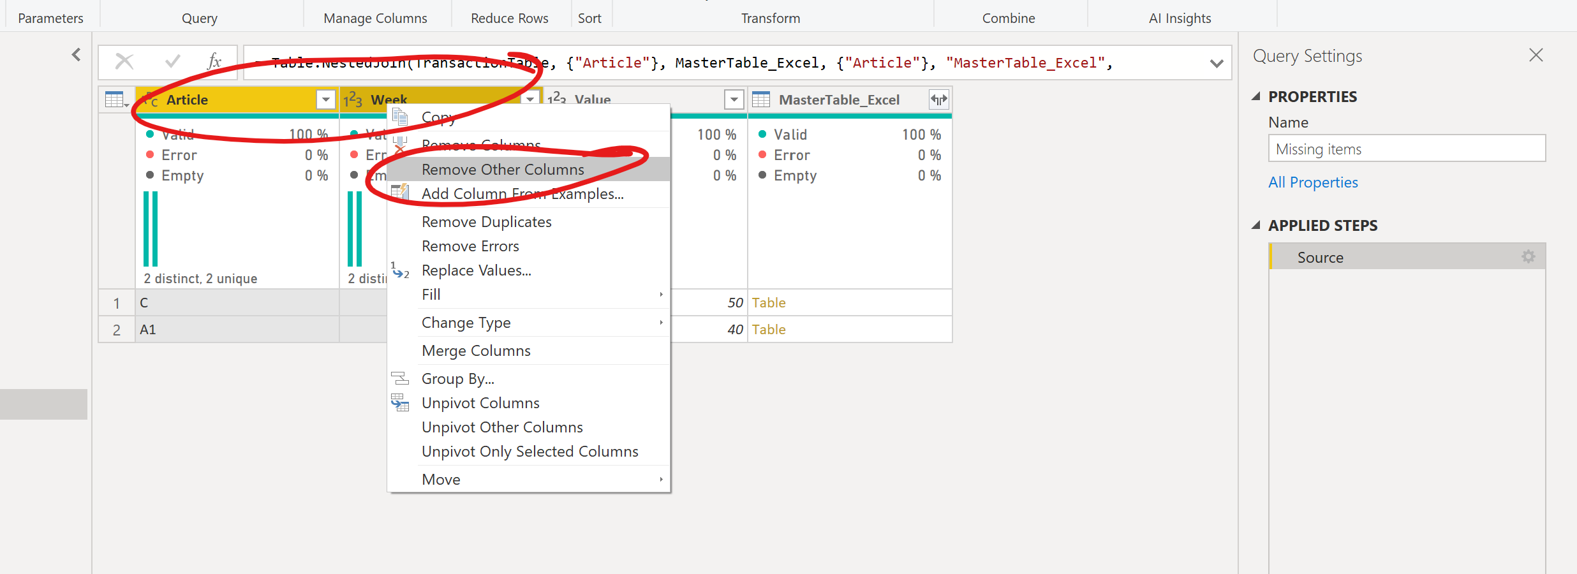Open the Article column filter dropdown
This screenshot has height=574, width=1577.
pyautogui.click(x=326, y=99)
